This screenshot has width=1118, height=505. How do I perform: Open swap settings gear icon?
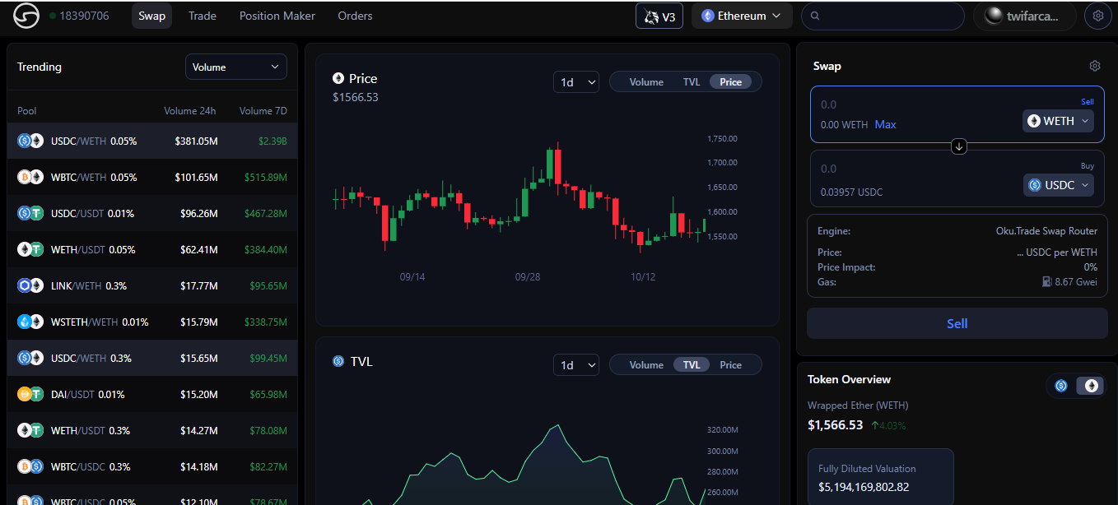point(1095,66)
